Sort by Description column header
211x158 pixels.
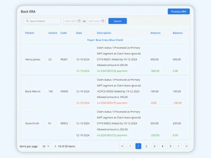(x=104, y=33)
